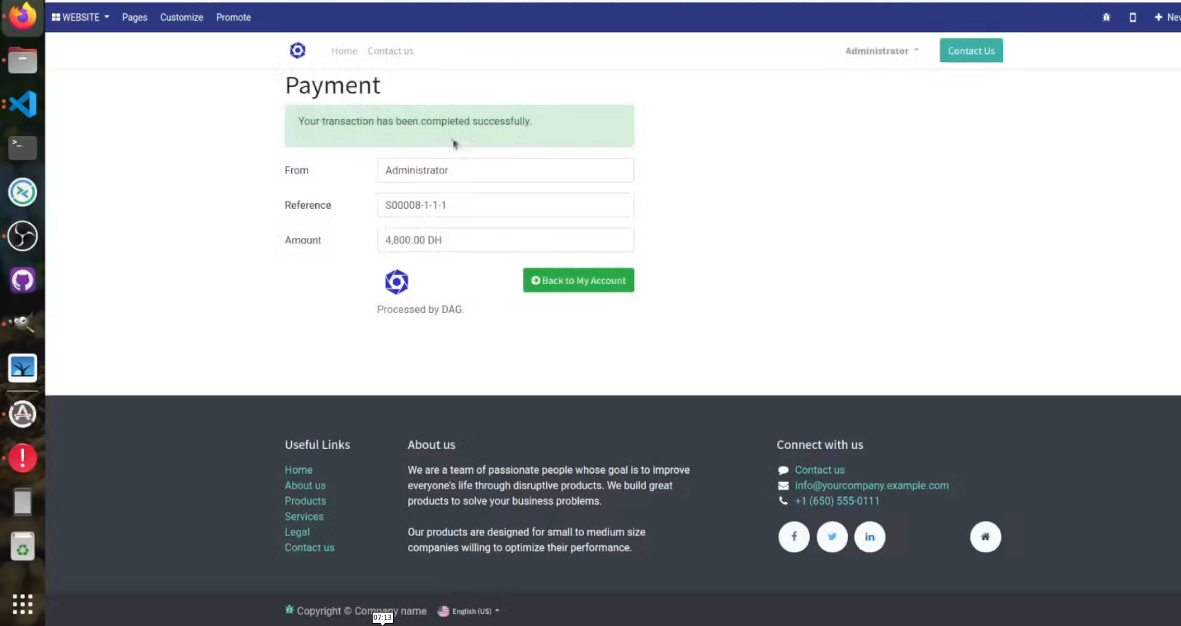Open the Files manager dock icon
This screenshot has height=626, width=1181.
click(x=23, y=60)
